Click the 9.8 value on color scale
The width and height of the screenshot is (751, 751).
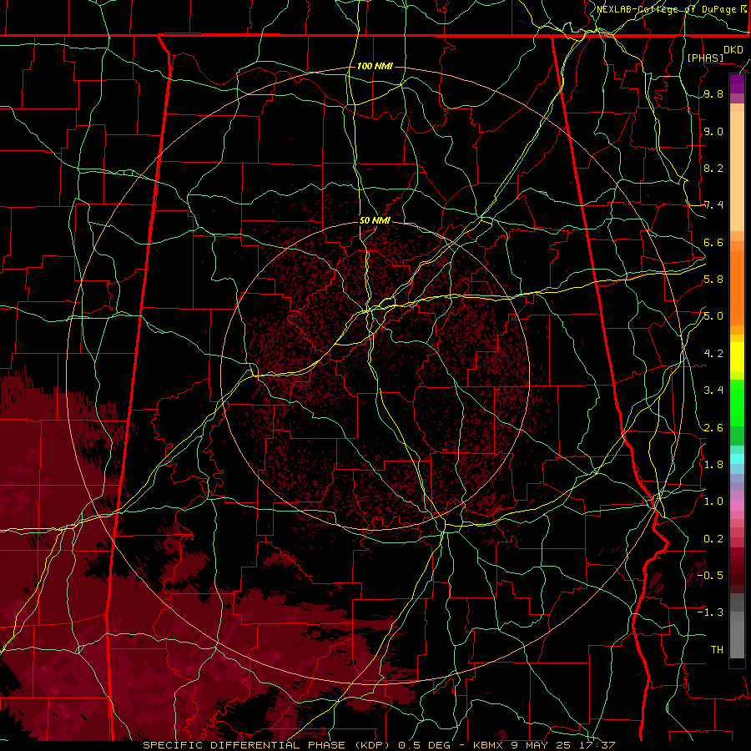(x=713, y=94)
